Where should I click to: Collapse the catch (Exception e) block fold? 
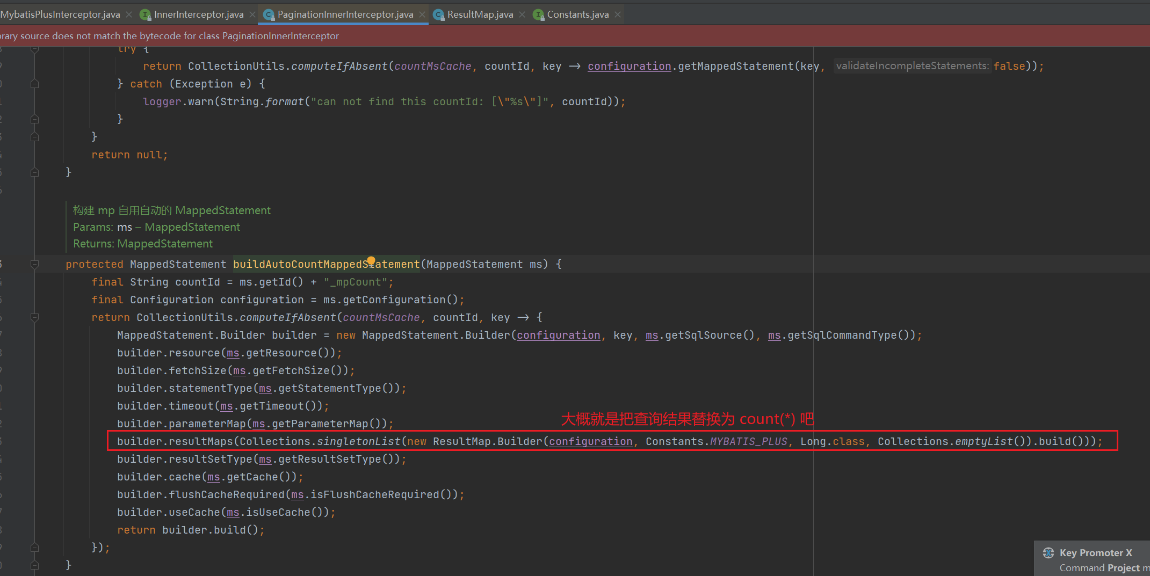point(35,84)
